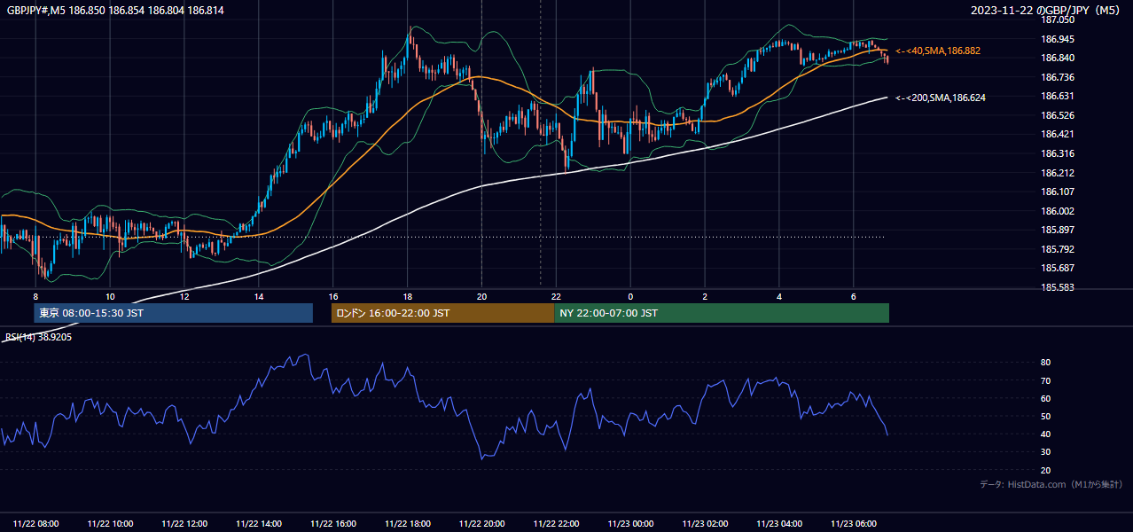
Task: Click time label 11/22 22:00
Action: [557, 524]
